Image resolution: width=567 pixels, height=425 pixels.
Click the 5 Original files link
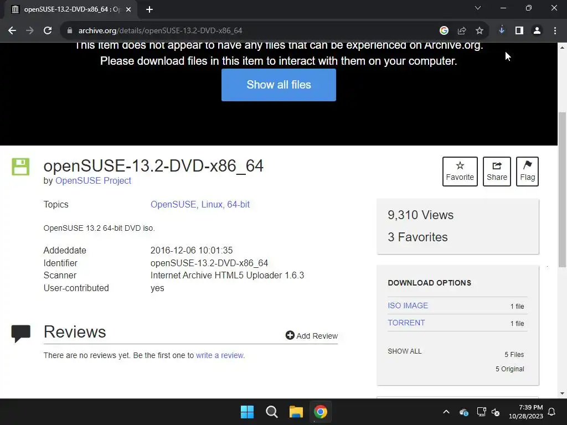point(509,369)
